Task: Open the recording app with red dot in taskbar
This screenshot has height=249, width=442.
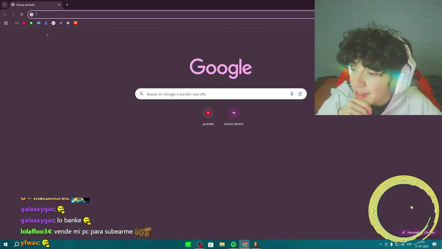Action: click(200, 245)
